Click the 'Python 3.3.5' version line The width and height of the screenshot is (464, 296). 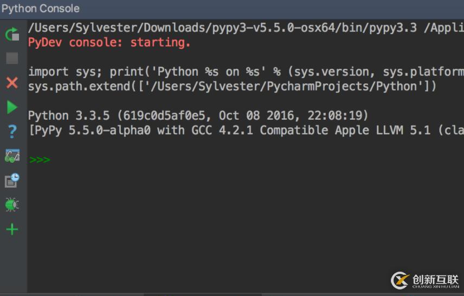[x=198, y=115]
